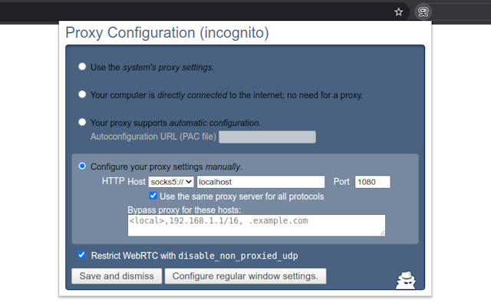Click the bypass textarea resize handle
The height and width of the screenshot is (307, 491).
click(381, 233)
